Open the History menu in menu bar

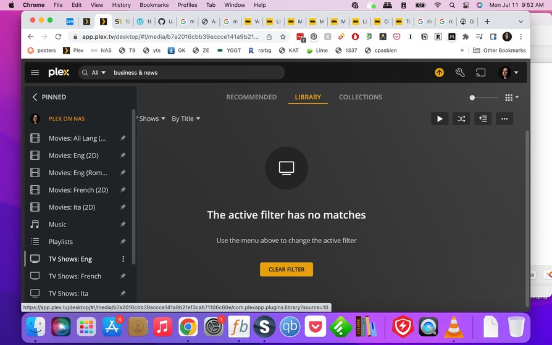pyautogui.click(x=121, y=5)
